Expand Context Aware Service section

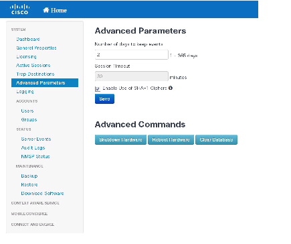point(35,203)
